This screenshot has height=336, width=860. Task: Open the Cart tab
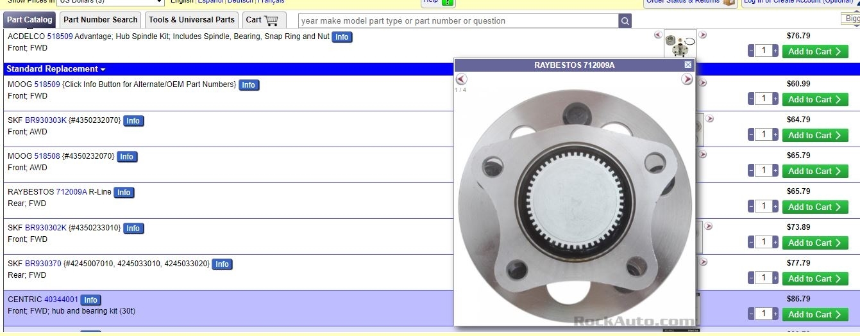pyautogui.click(x=264, y=20)
